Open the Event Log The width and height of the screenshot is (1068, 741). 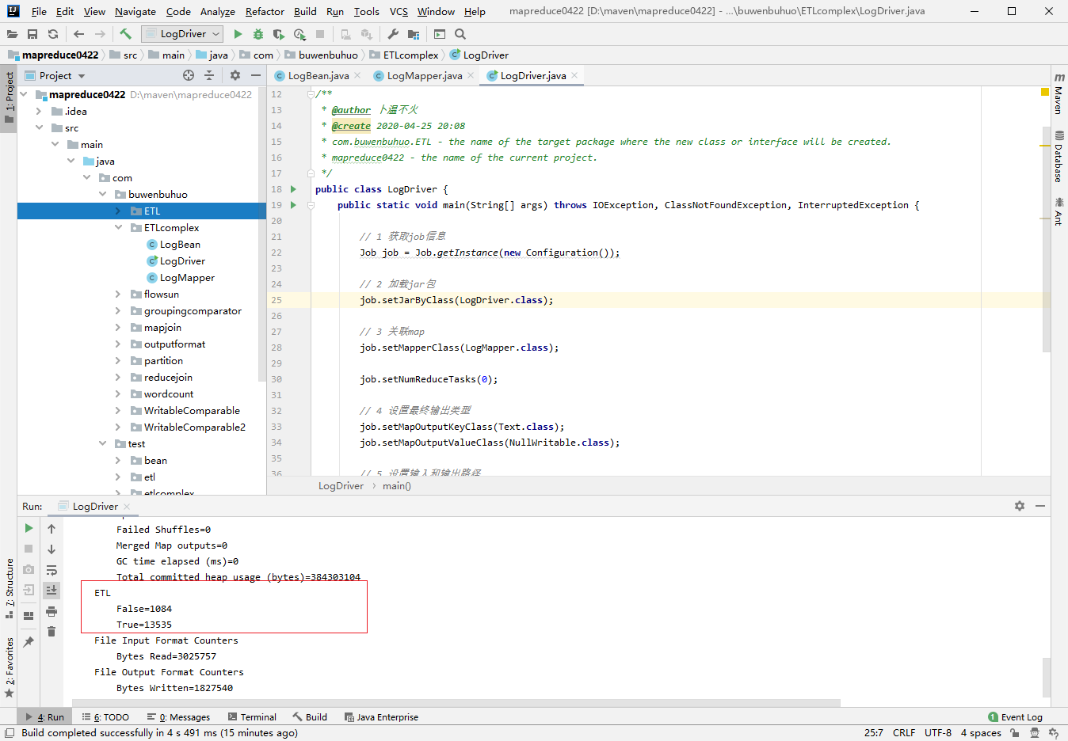[x=1016, y=716]
